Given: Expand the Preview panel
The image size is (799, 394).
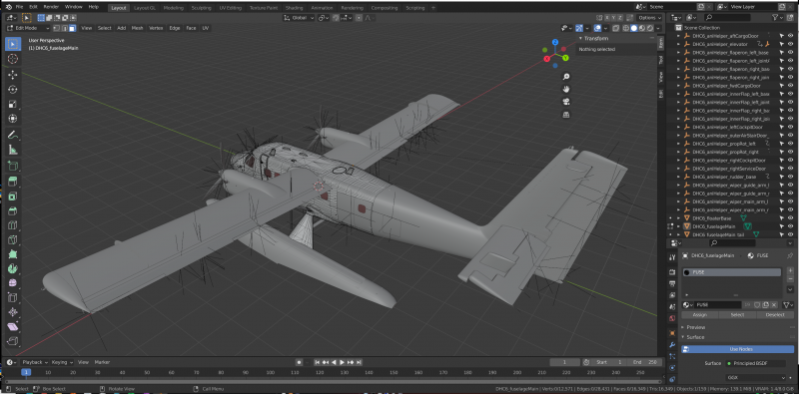Looking at the screenshot, I should point(695,327).
